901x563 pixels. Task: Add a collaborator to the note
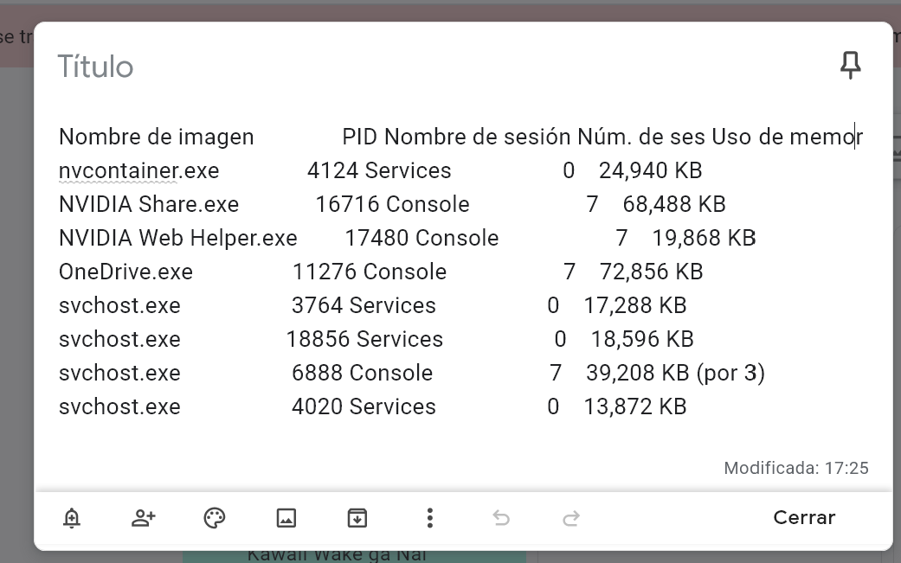pyautogui.click(x=143, y=517)
